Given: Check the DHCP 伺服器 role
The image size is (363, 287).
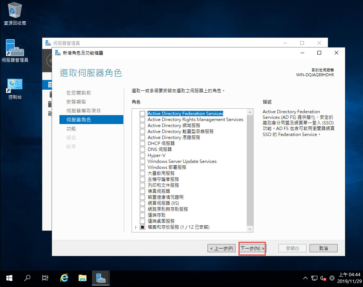Looking at the screenshot, I should [142, 143].
